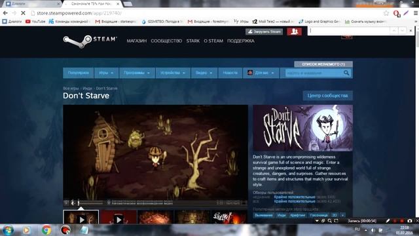419x236 pixels.
Task: Open the Chrome hamburger menu
Action: tap(416, 13)
